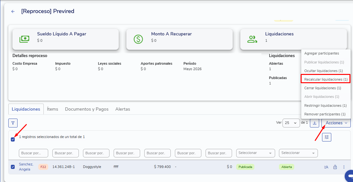Screen dimensions: 353x182
Task: Click the padlock icon in Sanchez row
Action: pyautogui.click(x=335, y=167)
